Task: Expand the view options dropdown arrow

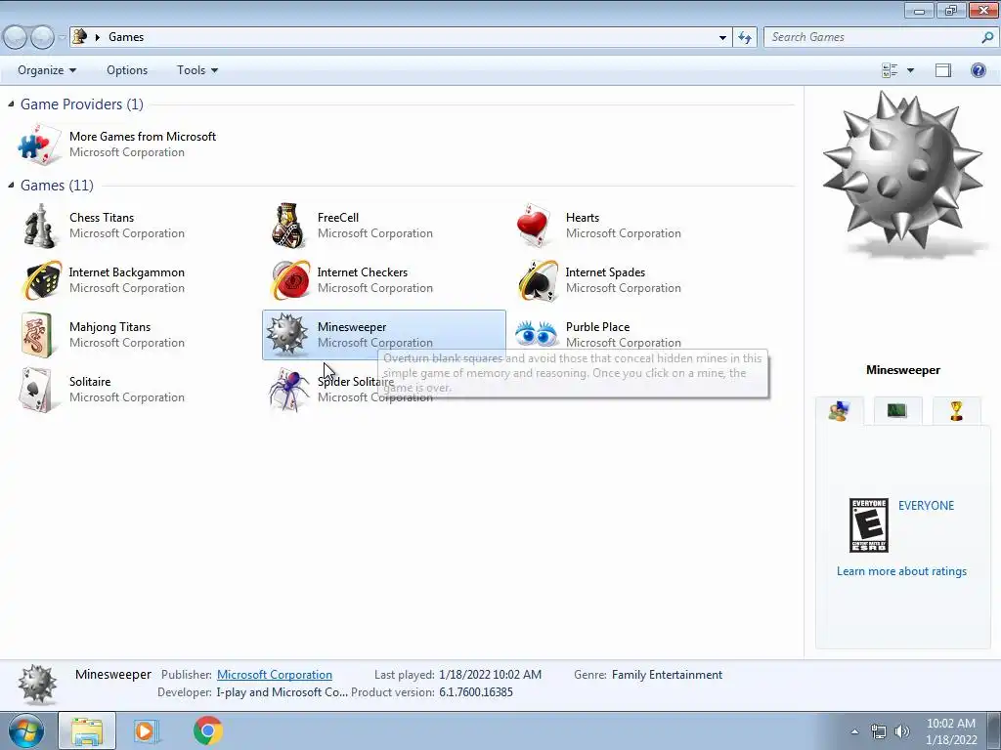Action: click(x=910, y=70)
